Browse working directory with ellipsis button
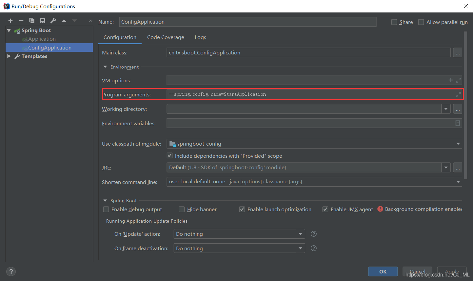The height and width of the screenshot is (281, 473). 458,109
